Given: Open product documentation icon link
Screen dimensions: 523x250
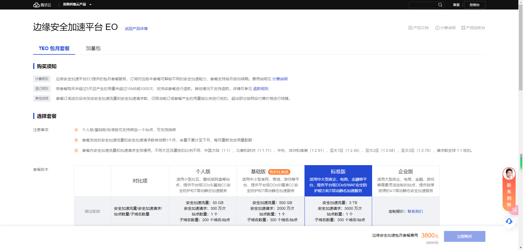Looking at the screenshot, I should click(410, 28).
